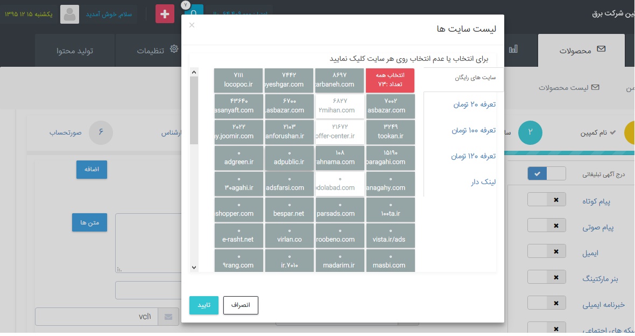Click the checkmark icon beside نام کمپین
Image resolution: width=635 pixels, height=336 pixels.
(613, 132)
